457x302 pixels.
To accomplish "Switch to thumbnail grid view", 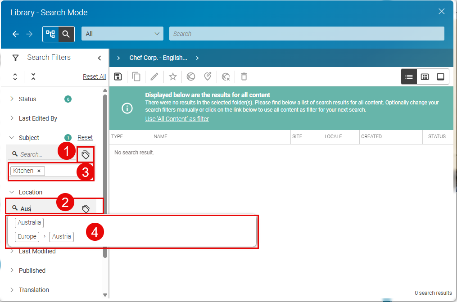I will 425,77.
